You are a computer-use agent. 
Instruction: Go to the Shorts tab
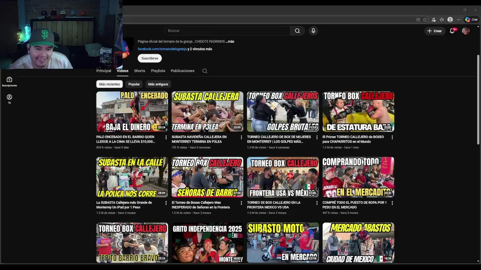[x=139, y=71]
